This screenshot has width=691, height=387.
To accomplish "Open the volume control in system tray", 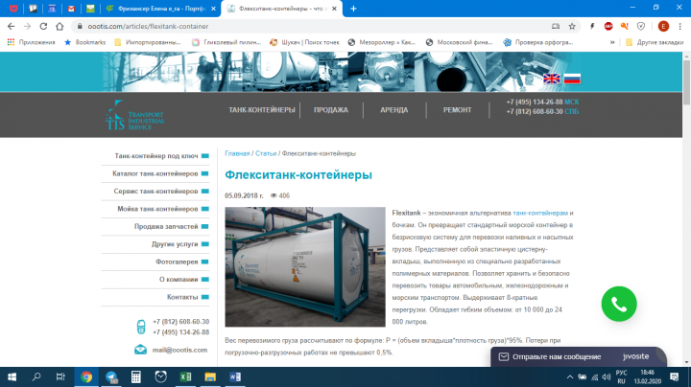I will 607,376.
